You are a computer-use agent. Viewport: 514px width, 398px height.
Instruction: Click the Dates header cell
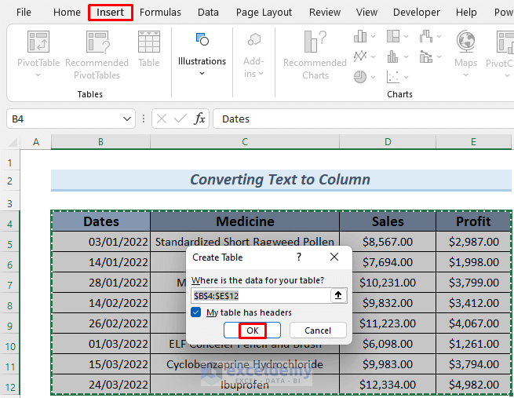[101, 221]
